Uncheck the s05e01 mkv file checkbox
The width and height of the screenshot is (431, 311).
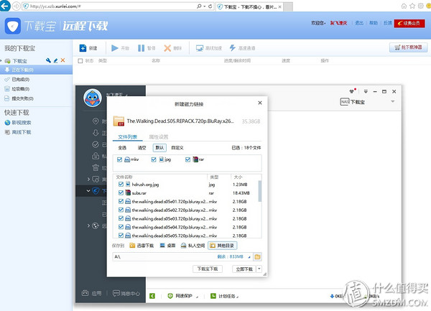[x=121, y=201]
